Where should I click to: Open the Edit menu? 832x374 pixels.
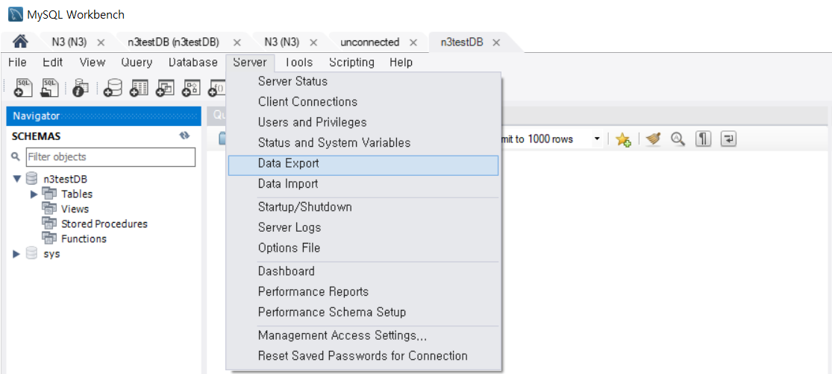53,63
